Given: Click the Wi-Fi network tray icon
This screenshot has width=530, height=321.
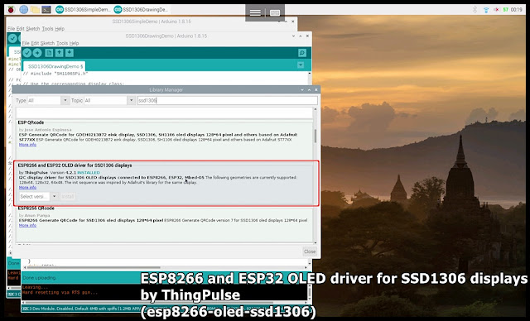Looking at the screenshot, I should coord(486,10).
